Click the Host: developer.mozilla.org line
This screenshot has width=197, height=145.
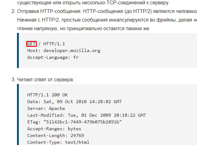coord(63,50)
